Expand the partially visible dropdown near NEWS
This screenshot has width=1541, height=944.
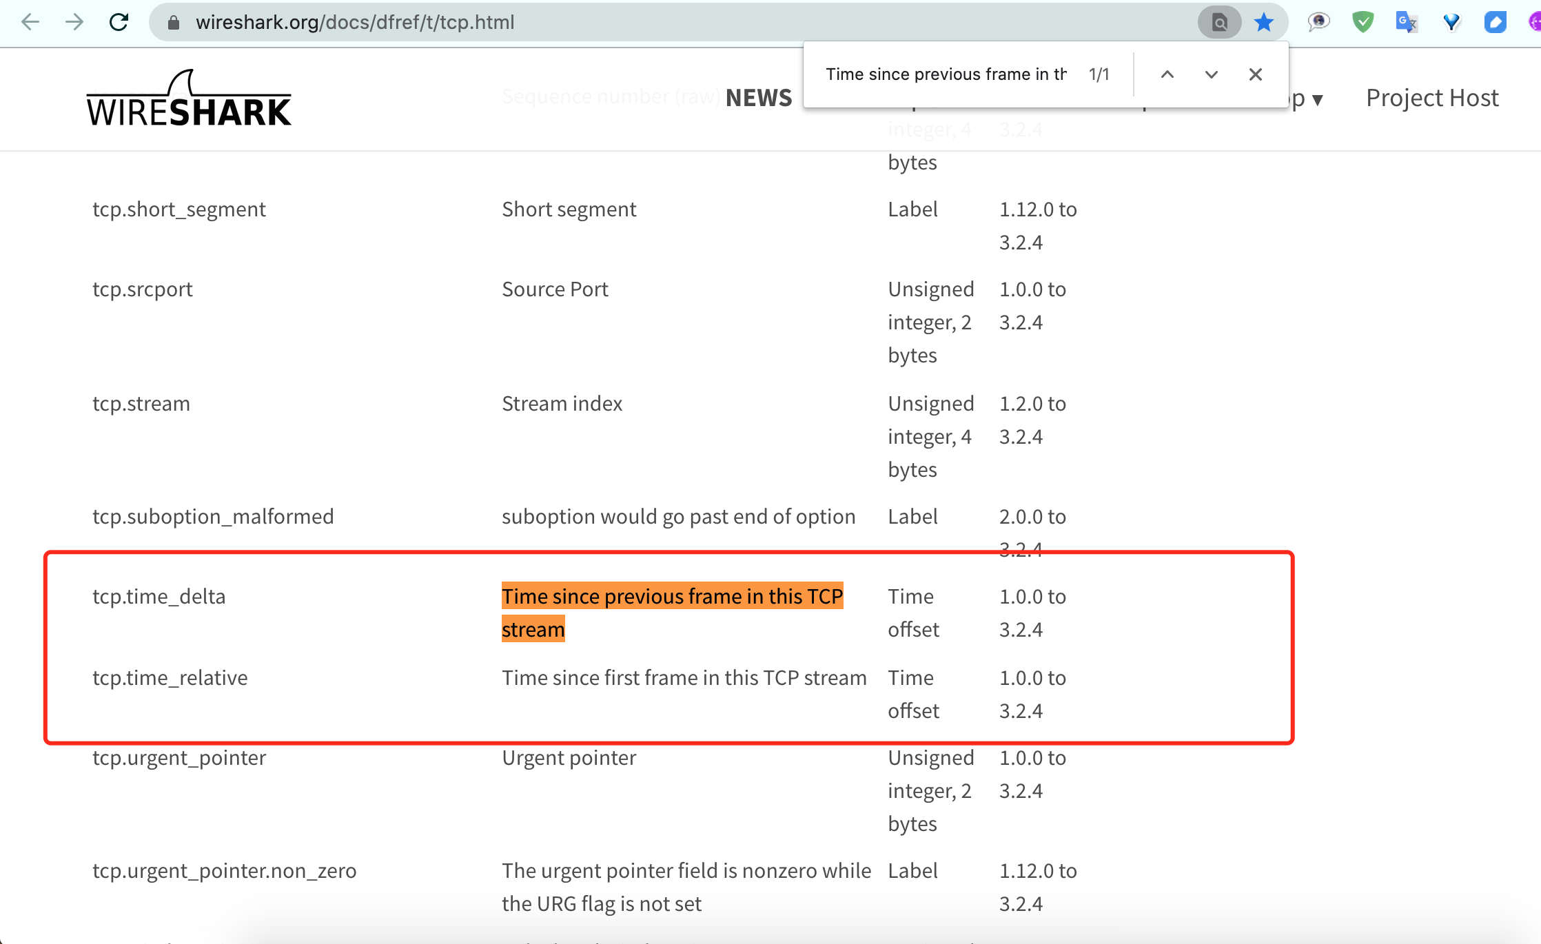[x=1310, y=99]
